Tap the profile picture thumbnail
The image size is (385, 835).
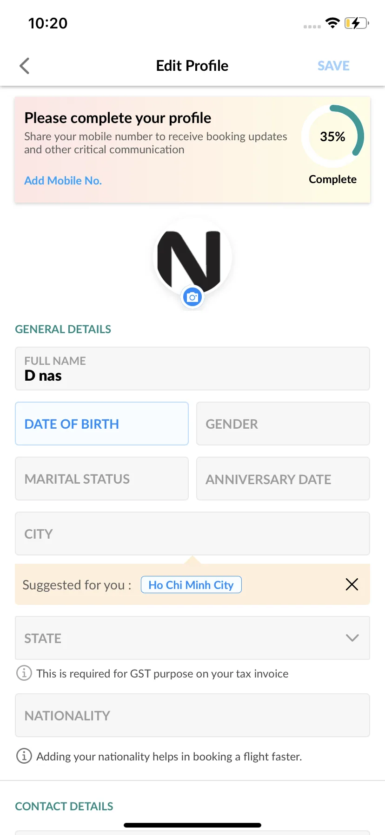tap(192, 256)
